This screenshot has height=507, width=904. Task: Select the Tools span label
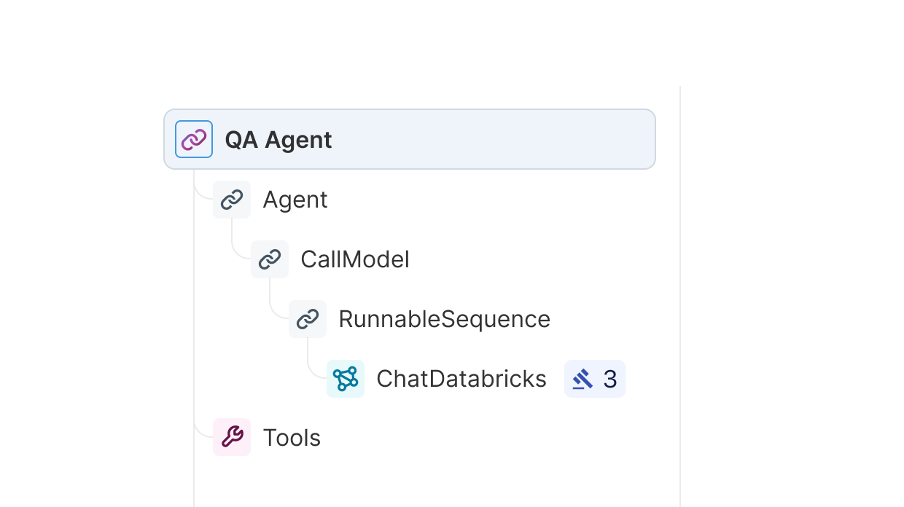[292, 438]
